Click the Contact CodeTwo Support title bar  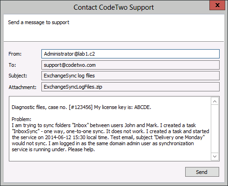tap(106, 7)
